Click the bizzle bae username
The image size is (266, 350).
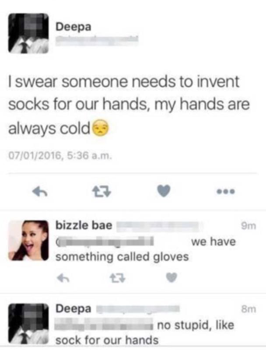click(84, 225)
